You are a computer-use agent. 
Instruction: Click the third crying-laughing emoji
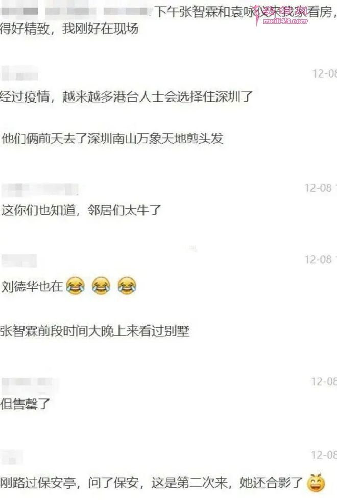point(127,285)
